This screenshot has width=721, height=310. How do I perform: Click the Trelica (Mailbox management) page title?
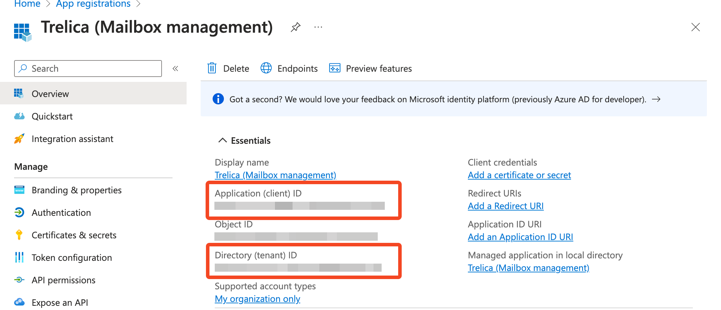(157, 27)
